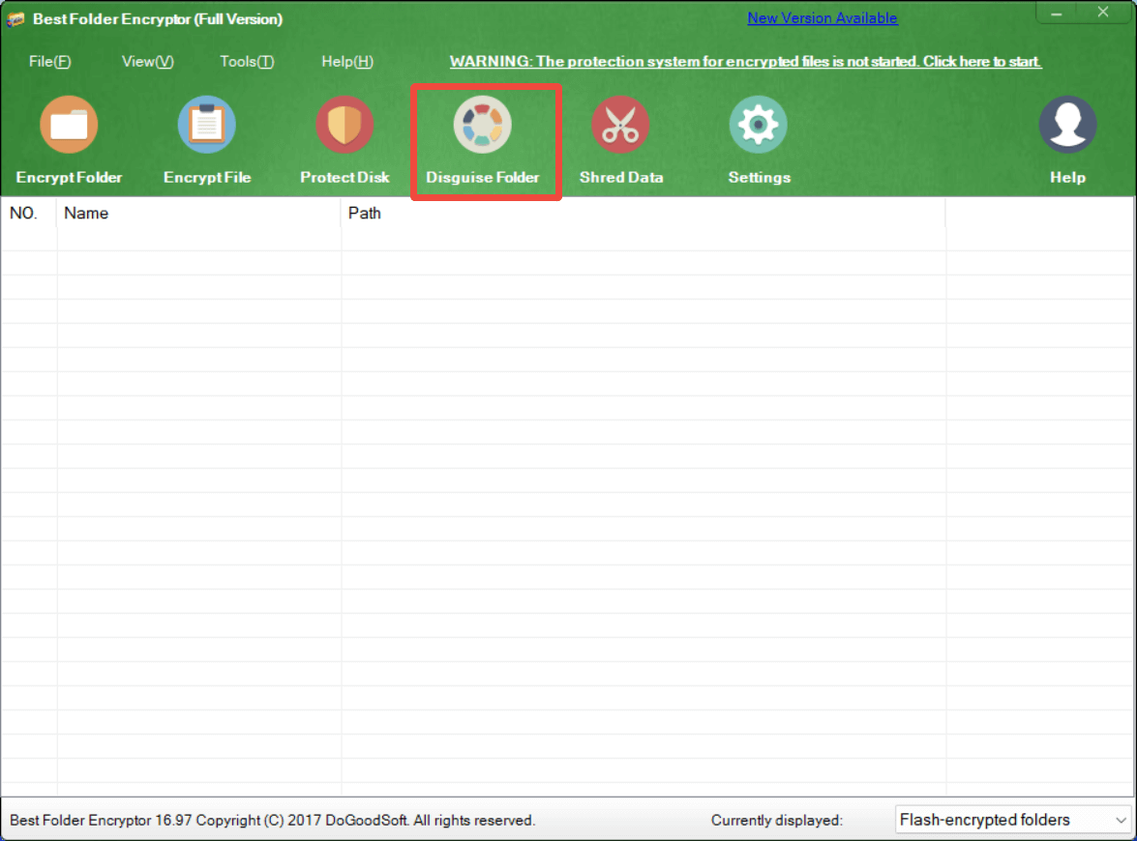Select the Protect Disk shield icon
This screenshot has width=1137, height=841.
point(344,125)
